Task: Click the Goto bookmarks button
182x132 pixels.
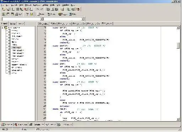Action: point(73,14)
